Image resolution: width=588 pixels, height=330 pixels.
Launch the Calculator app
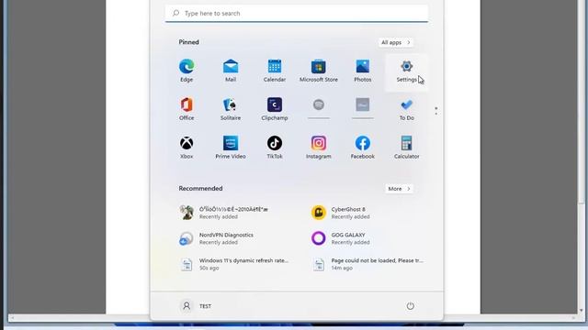[x=406, y=148]
